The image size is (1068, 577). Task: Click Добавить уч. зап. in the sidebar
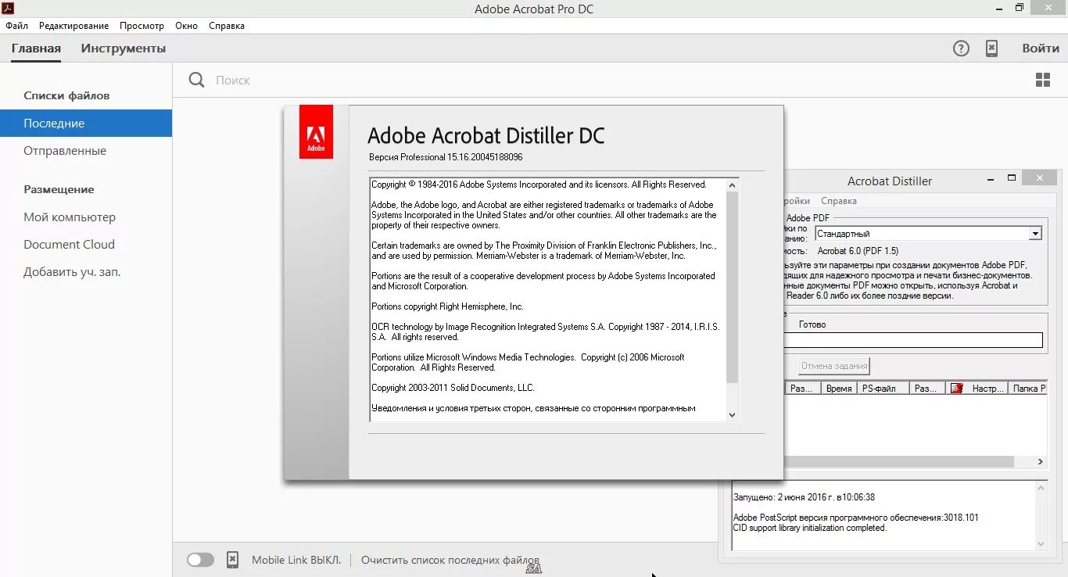coord(72,272)
